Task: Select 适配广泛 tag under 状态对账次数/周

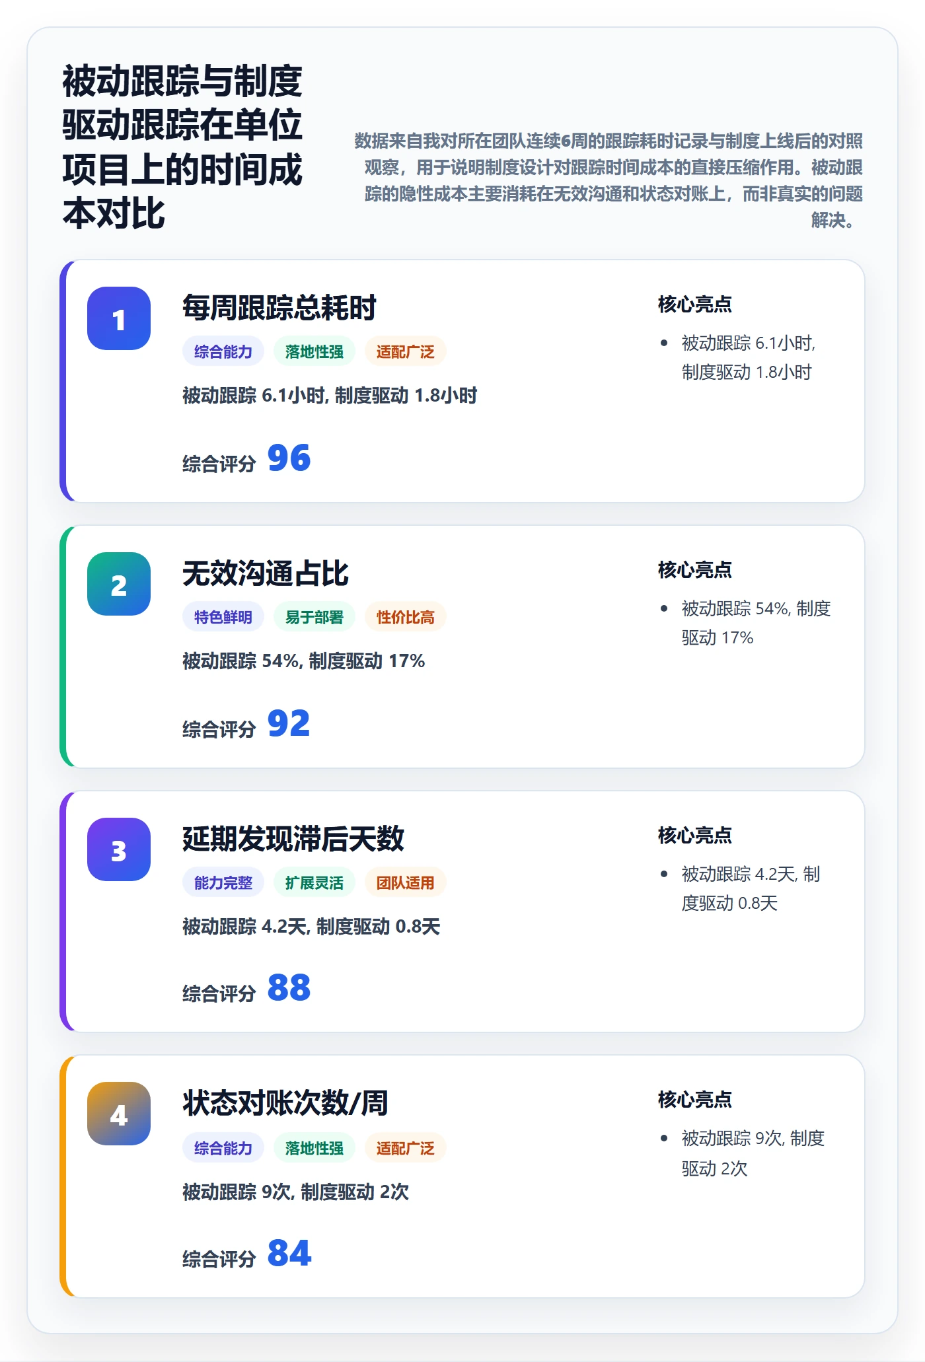Action: coord(406,1148)
